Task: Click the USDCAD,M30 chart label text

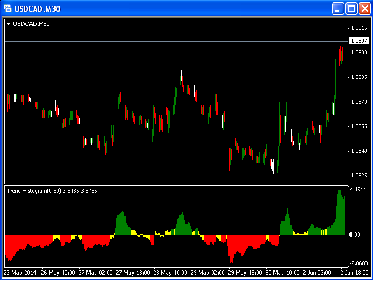Action: pyautogui.click(x=31, y=23)
